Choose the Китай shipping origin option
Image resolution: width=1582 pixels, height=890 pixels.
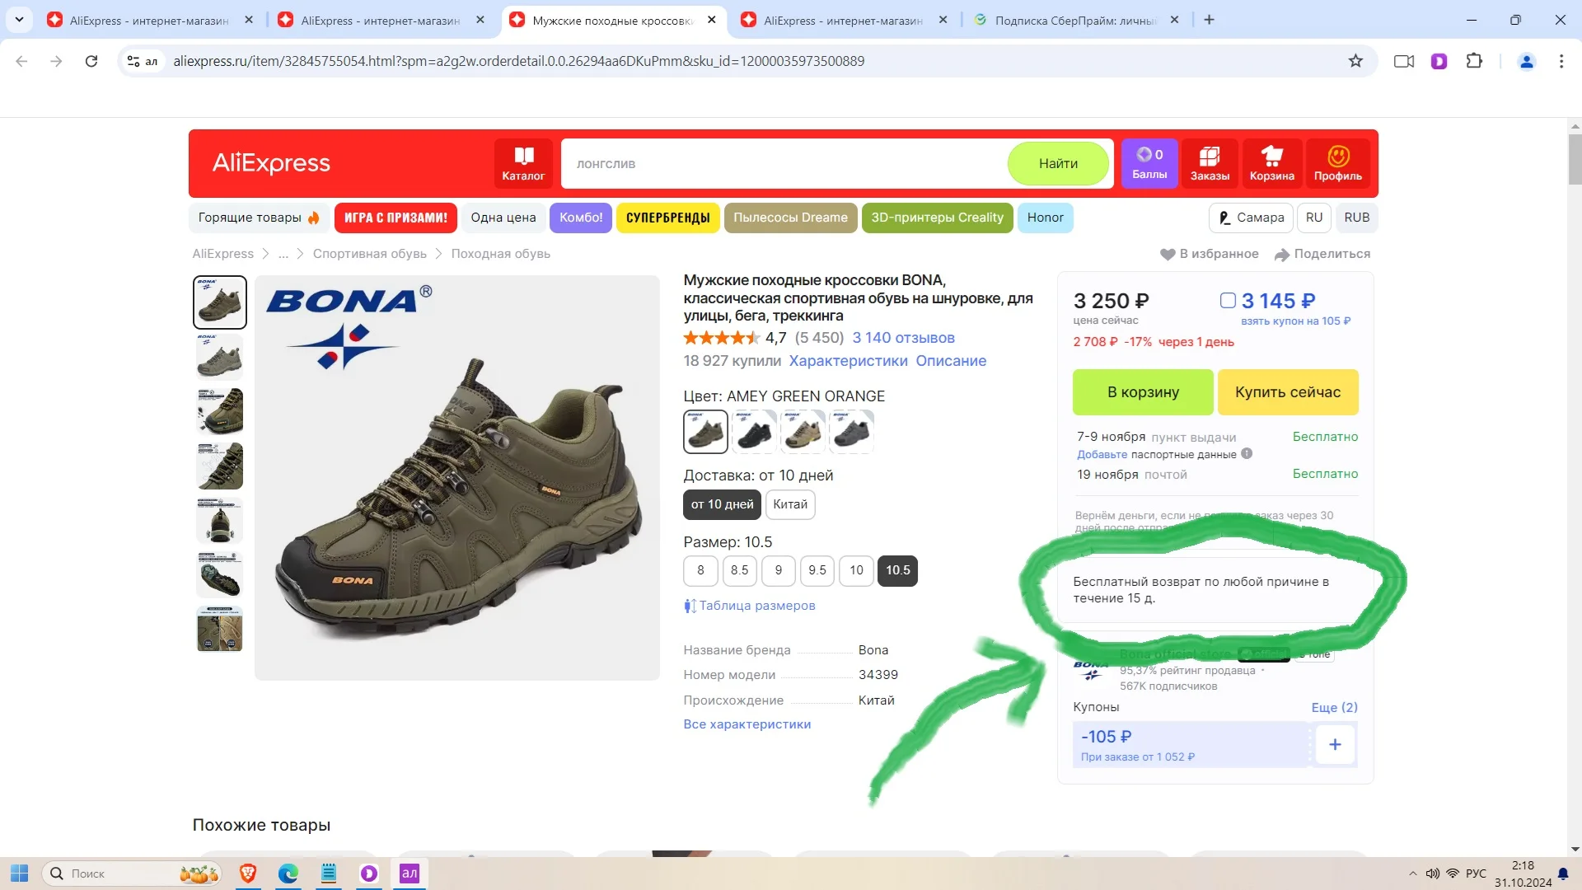coord(790,504)
